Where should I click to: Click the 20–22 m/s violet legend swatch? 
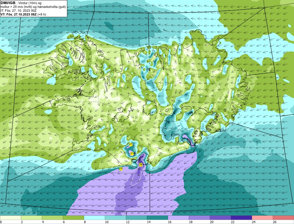click(220, 218)
